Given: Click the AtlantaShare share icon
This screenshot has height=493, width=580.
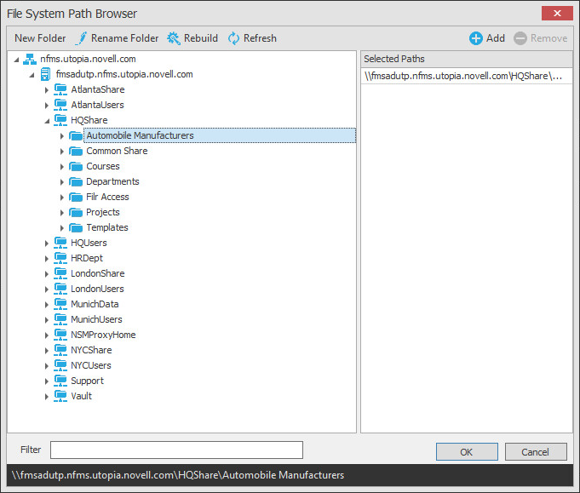Looking at the screenshot, I should pyautogui.click(x=60, y=90).
